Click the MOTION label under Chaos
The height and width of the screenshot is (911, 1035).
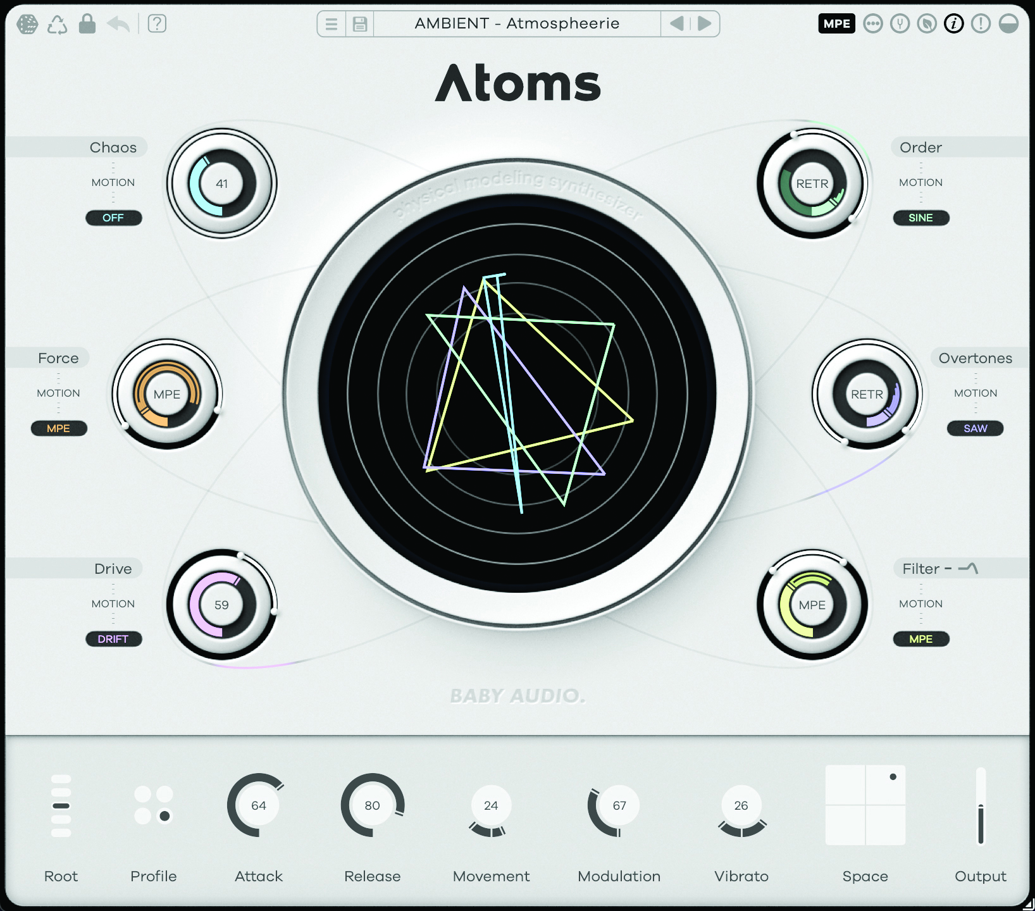(113, 182)
